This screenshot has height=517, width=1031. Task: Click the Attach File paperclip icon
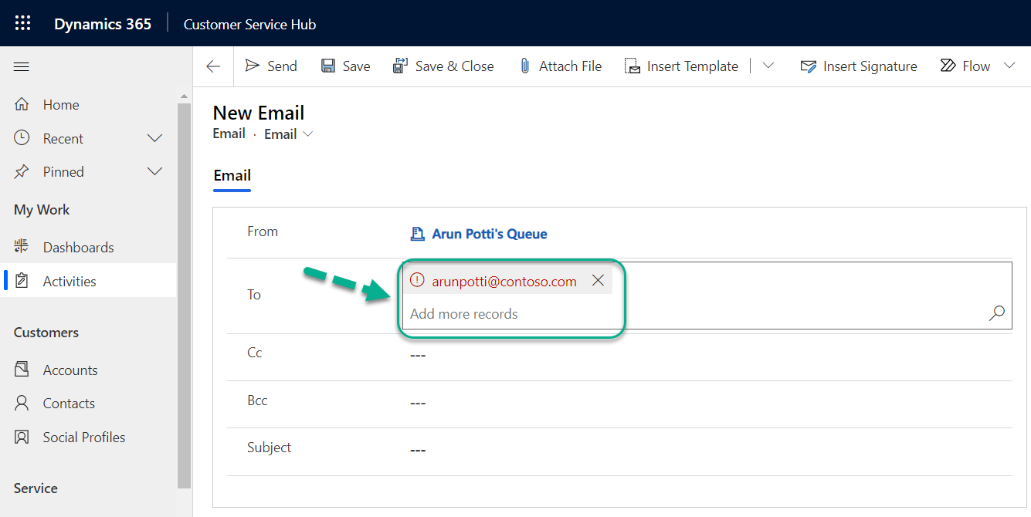pos(525,66)
